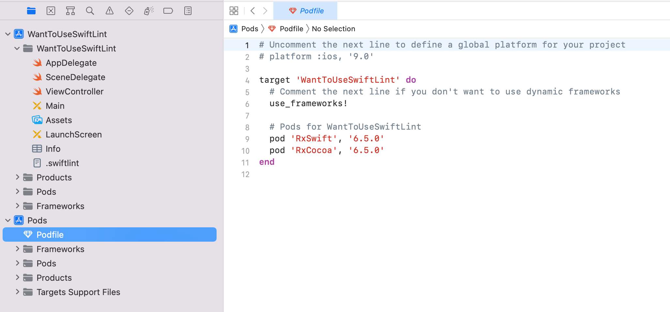Open LaunchScreen storyboard
The image size is (670, 312).
click(x=74, y=135)
